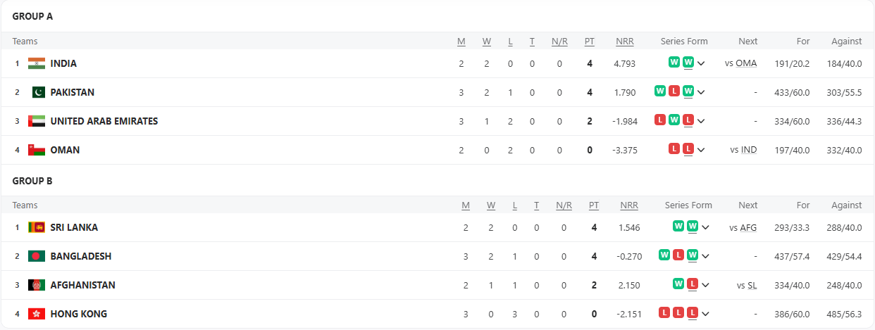Click the Afghanistan flag icon
The height and width of the screenshot is (330, 875).
37,285
